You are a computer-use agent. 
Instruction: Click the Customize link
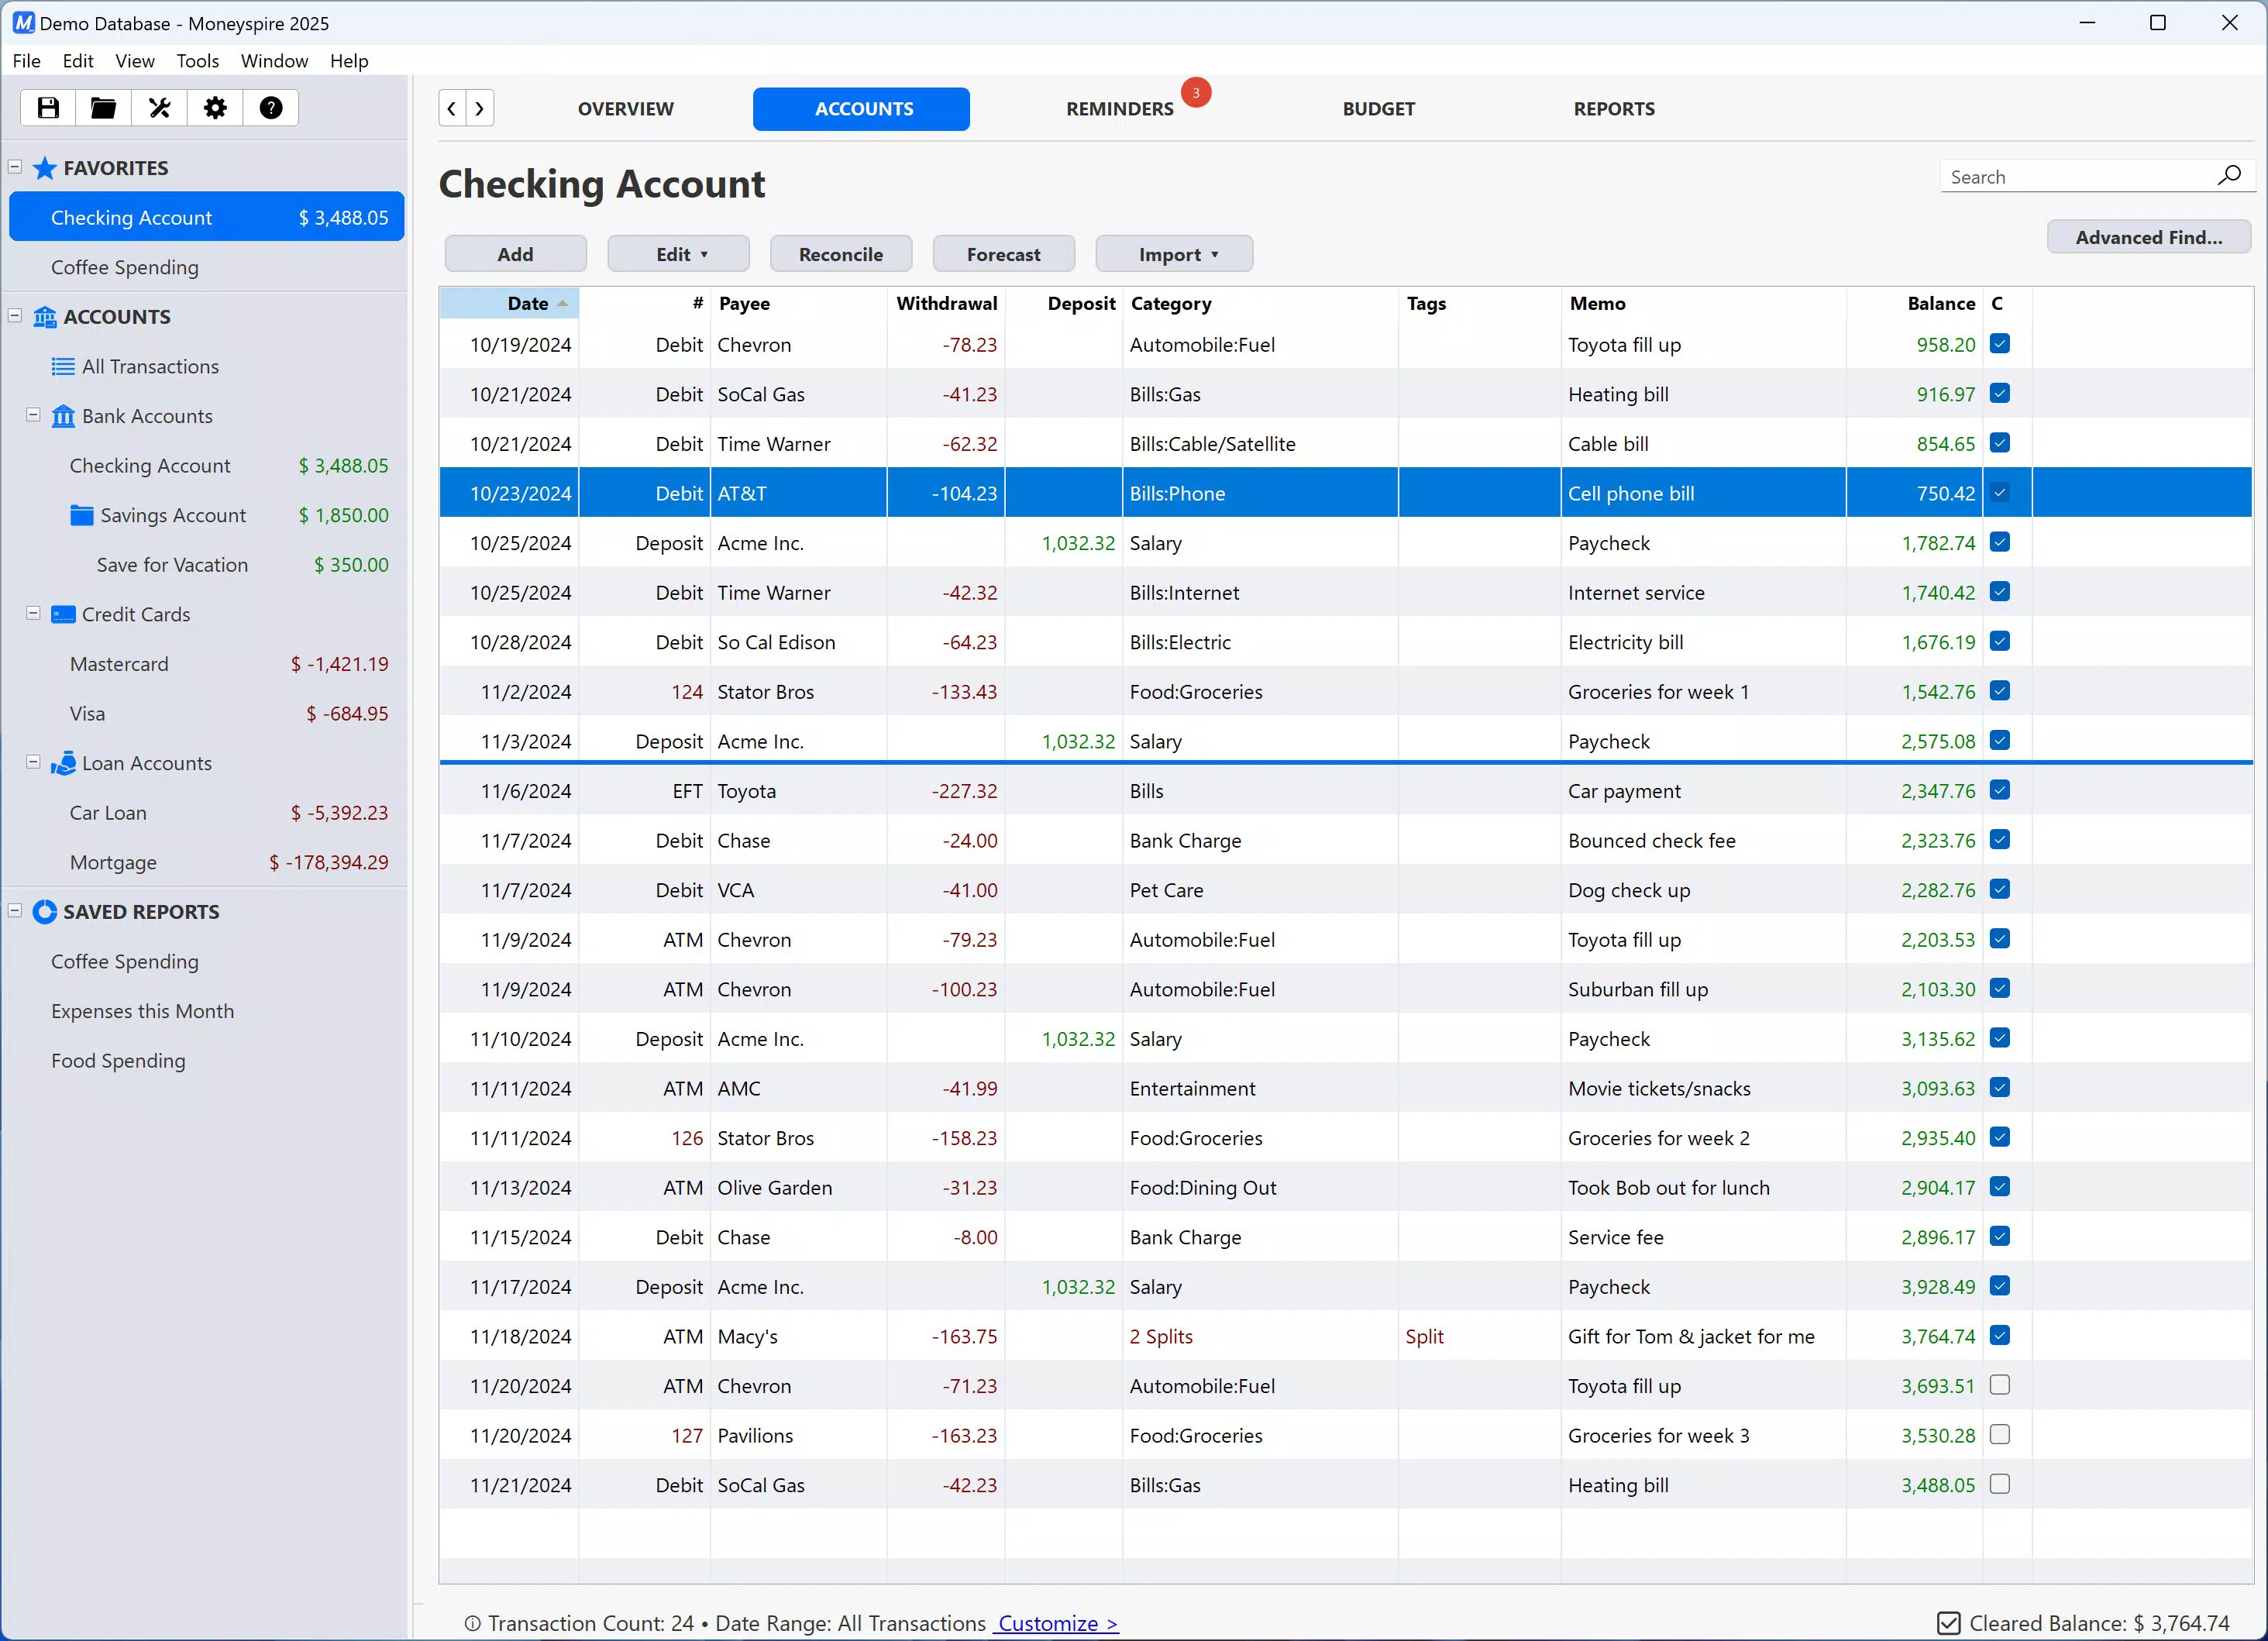(1057, 1623)
